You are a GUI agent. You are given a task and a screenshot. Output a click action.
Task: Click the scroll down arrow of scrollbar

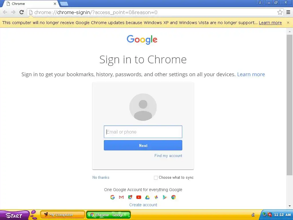[290, 206]
